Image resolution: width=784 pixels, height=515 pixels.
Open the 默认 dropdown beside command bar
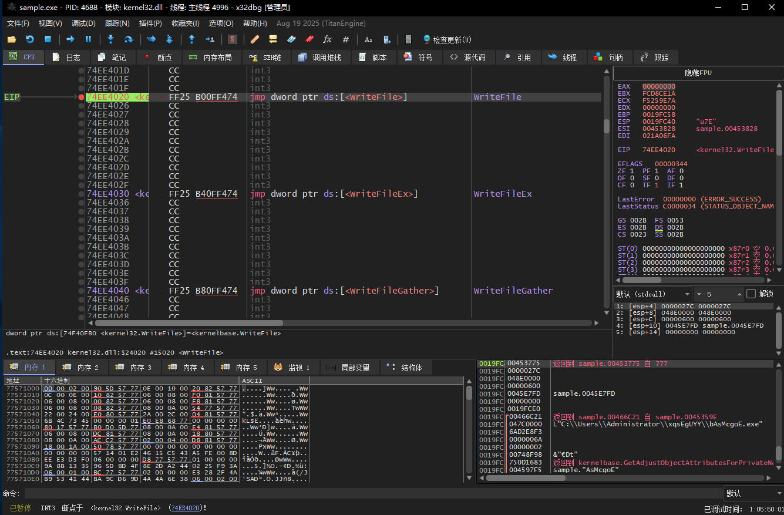tap(753, 493)
